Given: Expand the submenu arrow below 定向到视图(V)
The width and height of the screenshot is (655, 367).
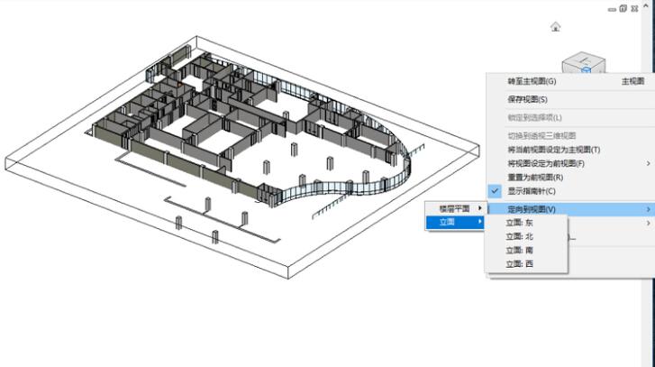Looking at the screenshot, I should click(649, 224).
